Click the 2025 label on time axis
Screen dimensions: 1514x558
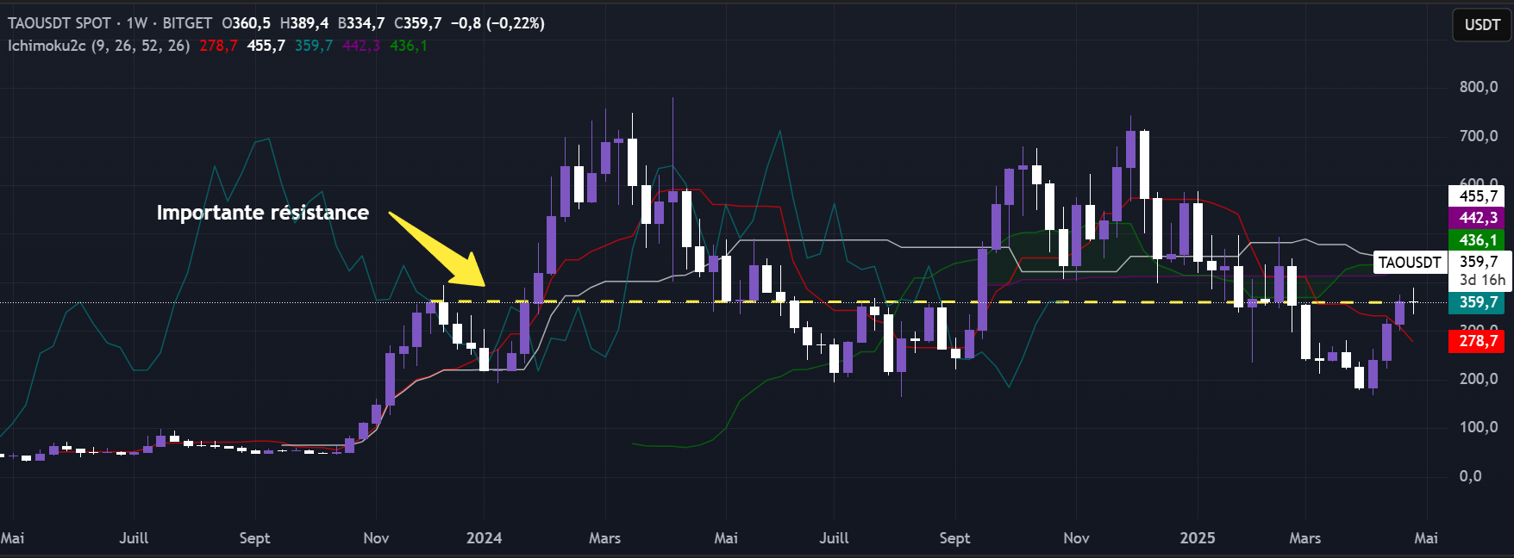(x=1197, y=538)
